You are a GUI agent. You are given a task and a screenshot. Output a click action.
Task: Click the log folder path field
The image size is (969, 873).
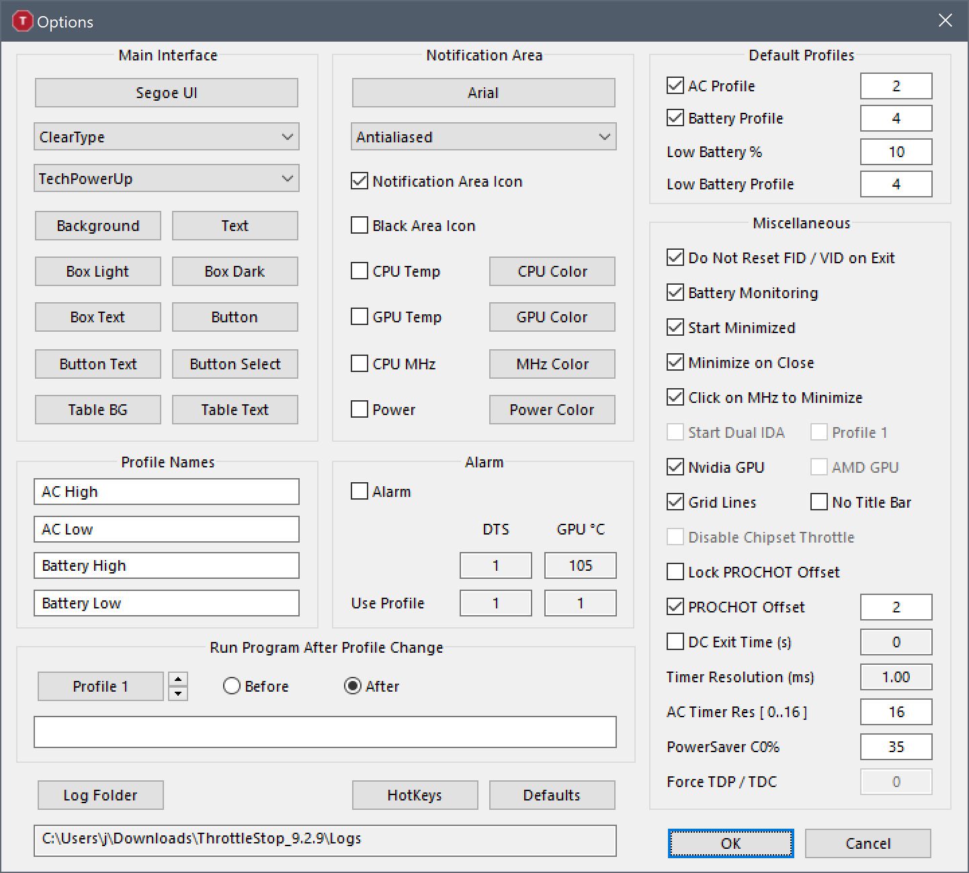(x=325, y=841)
